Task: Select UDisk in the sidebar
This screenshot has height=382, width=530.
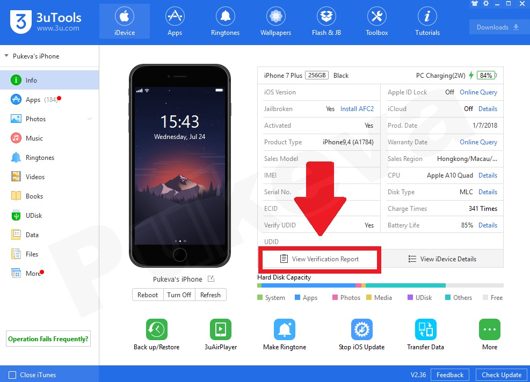Action: click(49, 215)
